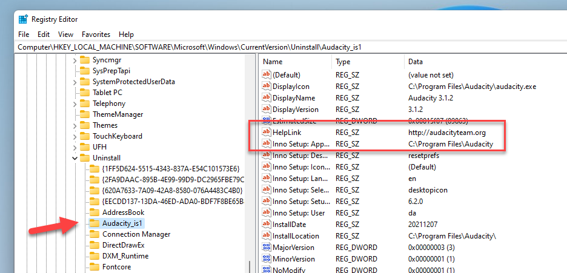This screenshot has height=273, width=567.
Task: Select the SysPrepTapi folder icon
Action: click(85, 70)
